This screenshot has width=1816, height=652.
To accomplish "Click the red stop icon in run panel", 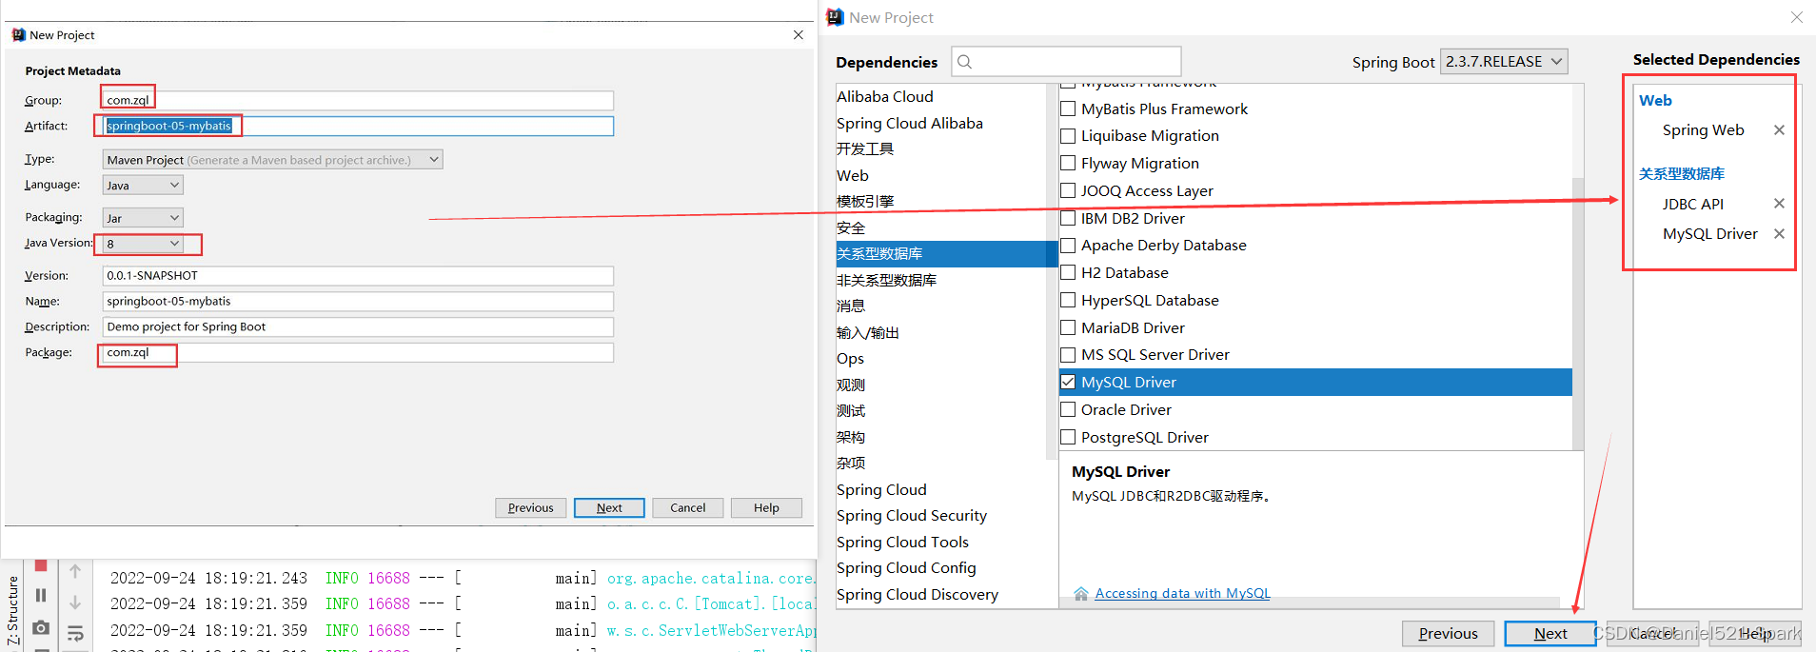I will click(x=41, y=565).
